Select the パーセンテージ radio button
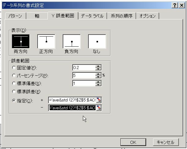The image size is (187, 149). click(14, 75)
